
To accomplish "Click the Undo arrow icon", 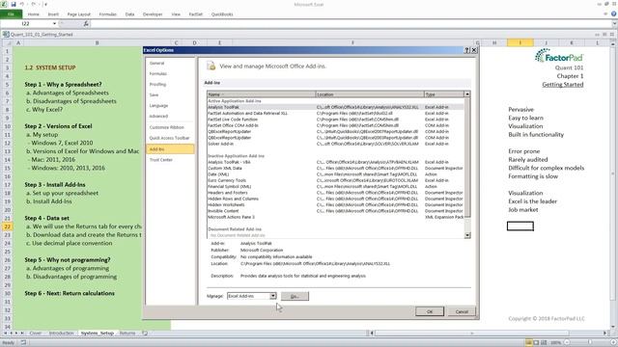I will [22, 4].
